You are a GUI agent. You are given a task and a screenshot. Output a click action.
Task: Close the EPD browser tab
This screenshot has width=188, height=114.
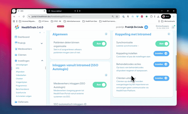44,11
